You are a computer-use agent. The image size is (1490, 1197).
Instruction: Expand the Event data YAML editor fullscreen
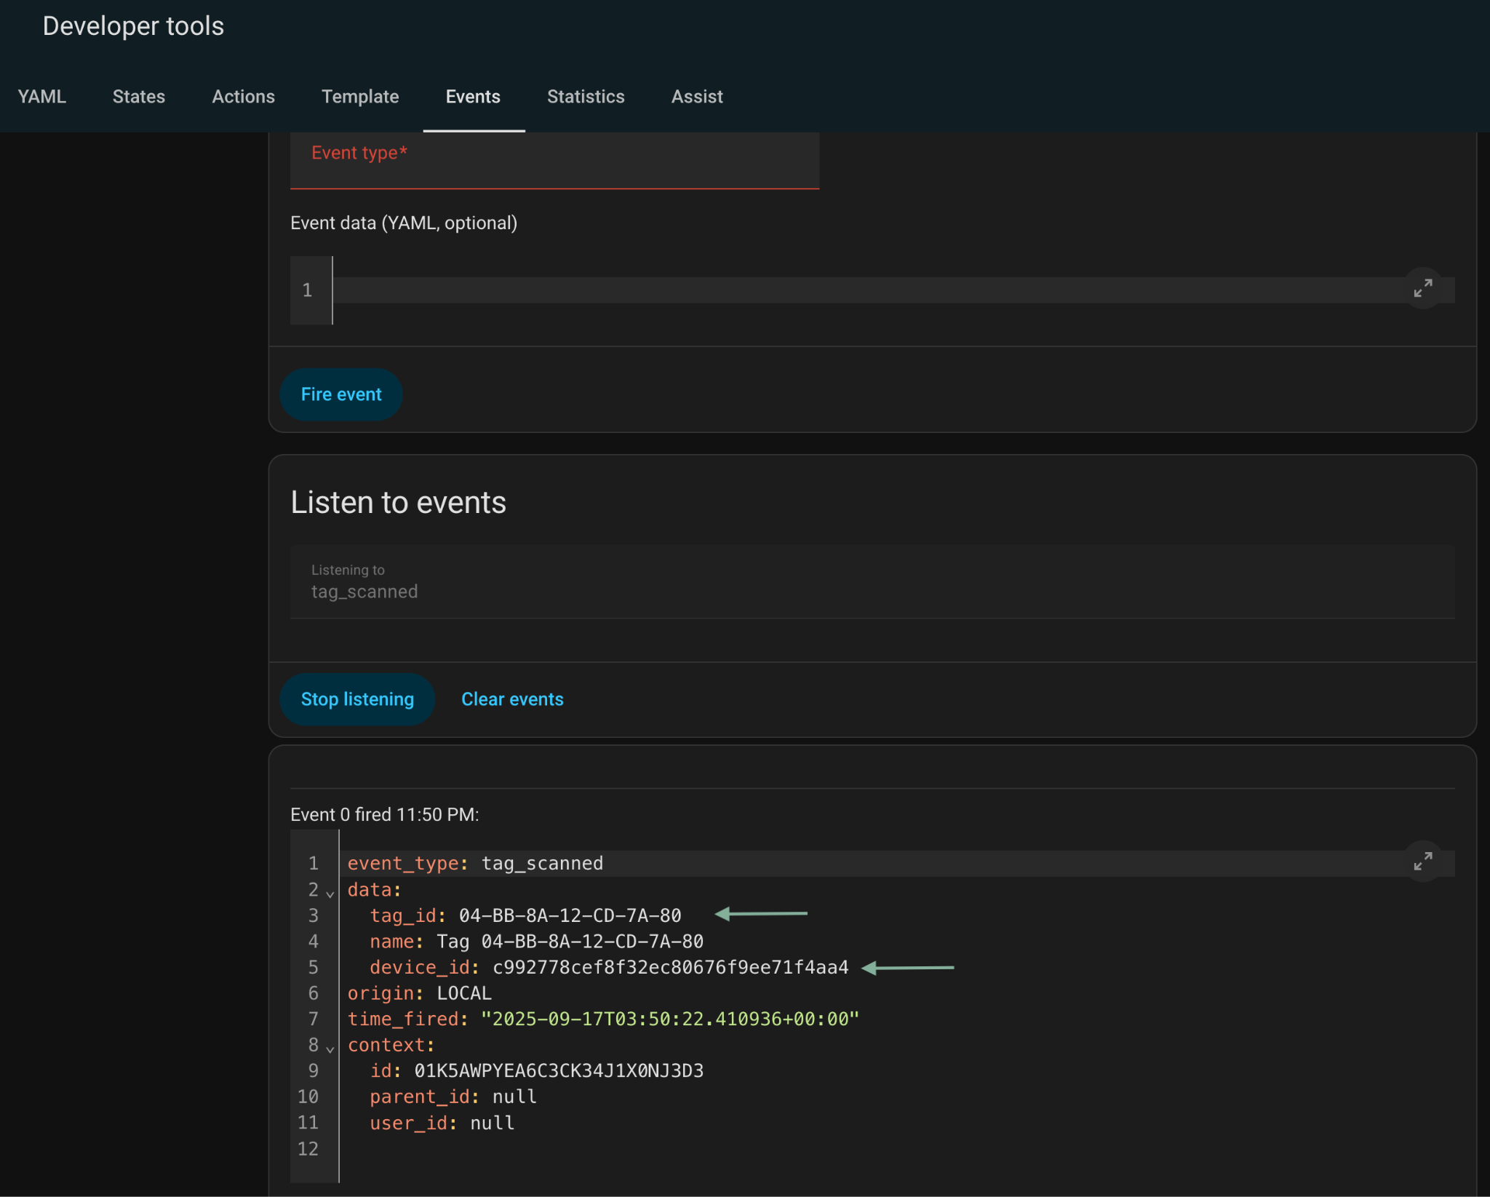[1422, 289]
